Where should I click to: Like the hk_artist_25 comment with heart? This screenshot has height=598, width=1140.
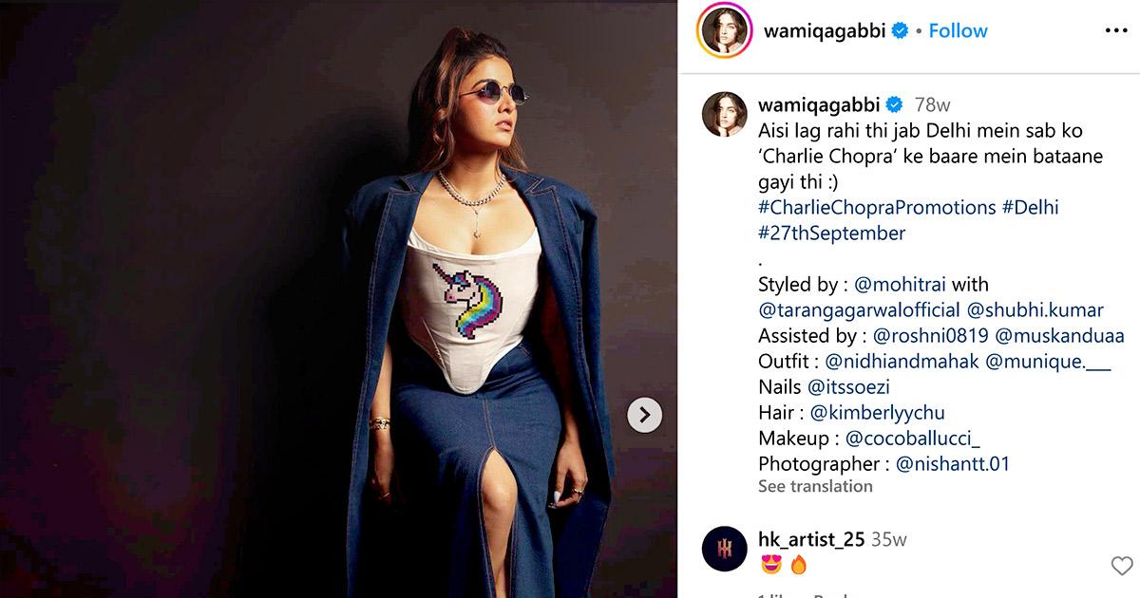point(1122,566)
